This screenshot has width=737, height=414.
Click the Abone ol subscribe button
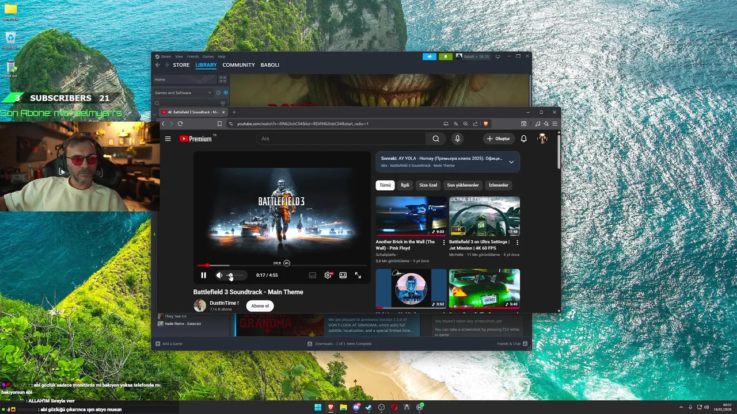(x=260, y=306)
